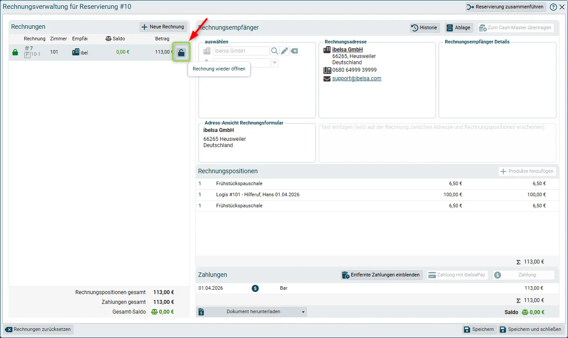Select the Logis #101 - Hilferuf position row
The height and width of the screenshot is (338, 568).
coord(377,195)
